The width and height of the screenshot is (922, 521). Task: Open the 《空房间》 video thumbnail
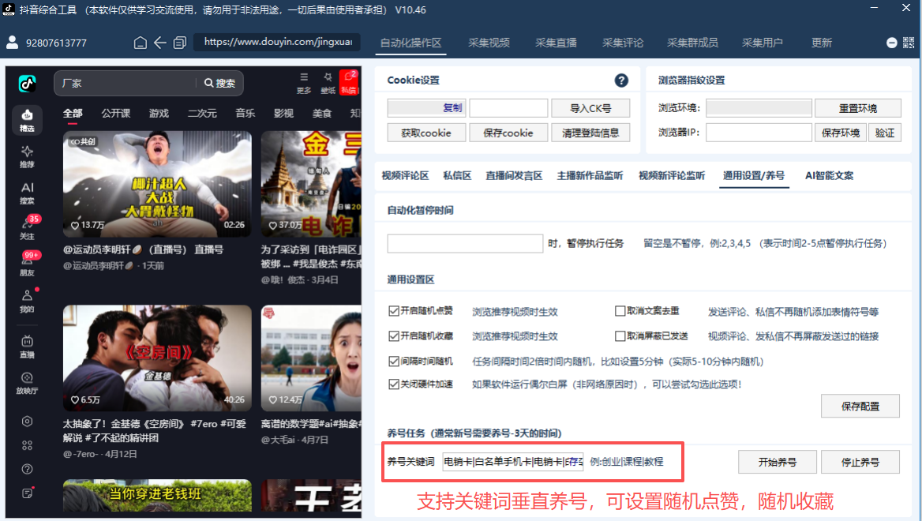pos(157,358)
